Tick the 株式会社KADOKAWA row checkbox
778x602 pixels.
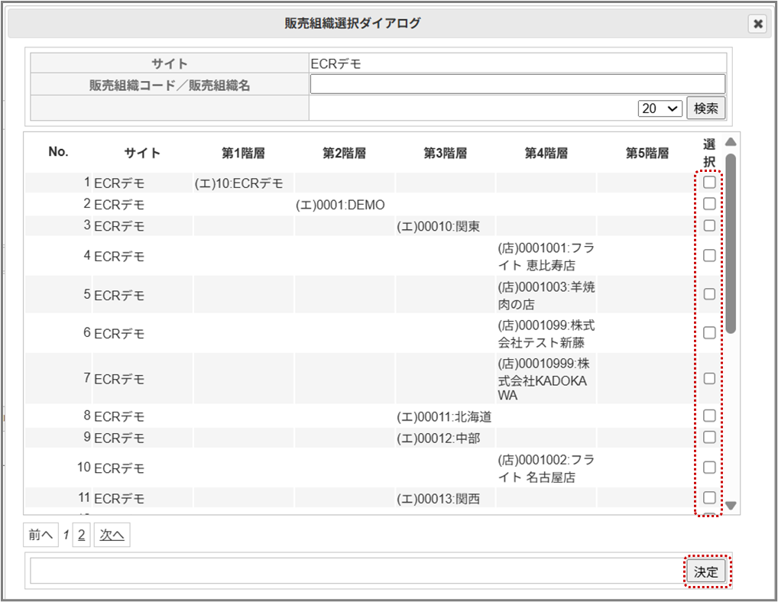(x=709, y=378)
